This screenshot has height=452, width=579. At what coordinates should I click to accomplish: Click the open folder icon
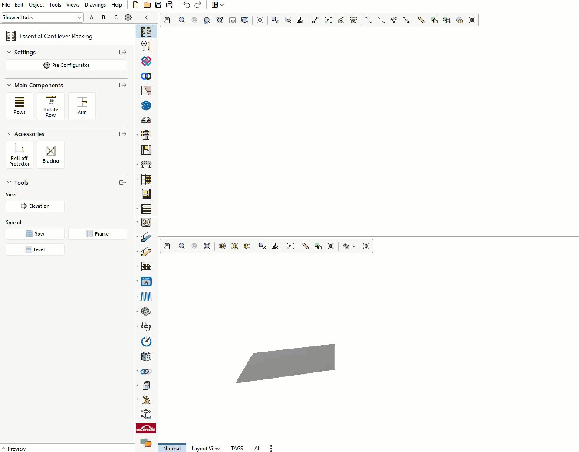click(x=147, y=5)
